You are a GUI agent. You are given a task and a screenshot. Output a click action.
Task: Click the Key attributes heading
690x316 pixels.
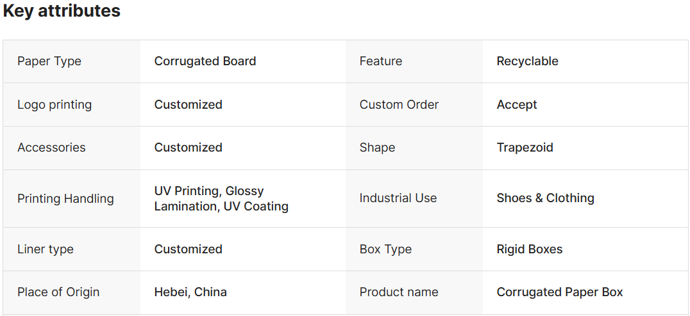coord(62,11)
